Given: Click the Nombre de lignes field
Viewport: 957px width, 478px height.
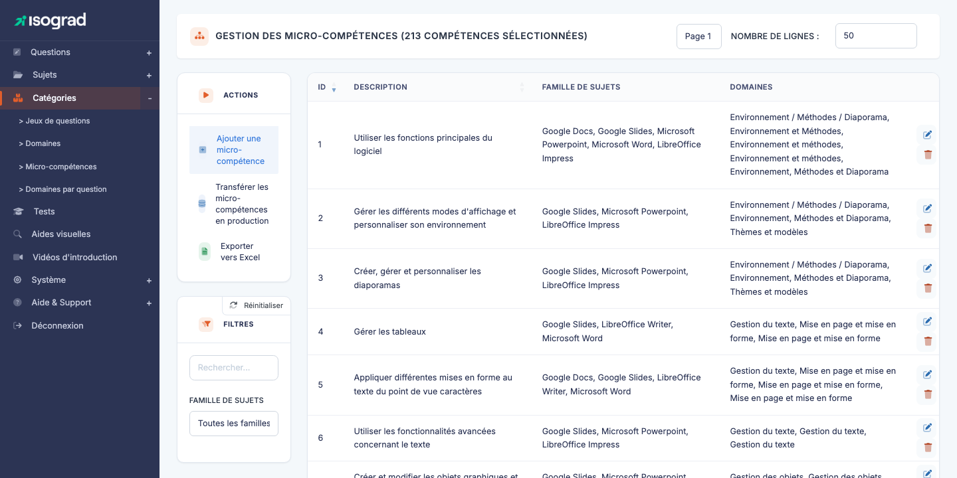Looking at the screenshot, I should click(x=876, y=36).
